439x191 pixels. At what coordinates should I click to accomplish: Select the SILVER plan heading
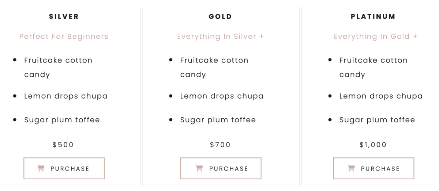pos(64,16)
